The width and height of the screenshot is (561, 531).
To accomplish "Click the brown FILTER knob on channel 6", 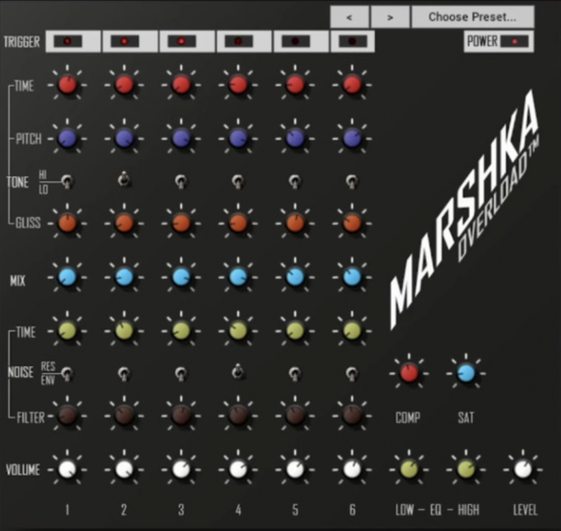I will tap(352, 415).
